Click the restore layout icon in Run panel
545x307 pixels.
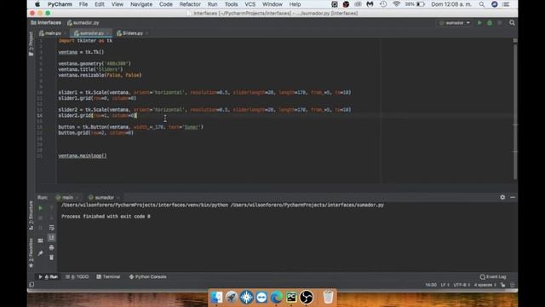40,240
